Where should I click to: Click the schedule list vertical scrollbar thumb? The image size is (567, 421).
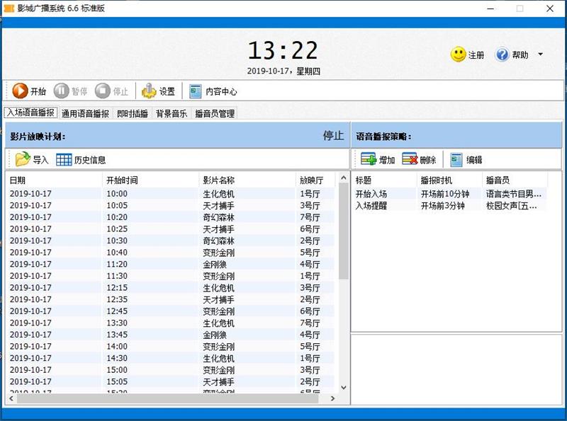(x=344, y=231)
